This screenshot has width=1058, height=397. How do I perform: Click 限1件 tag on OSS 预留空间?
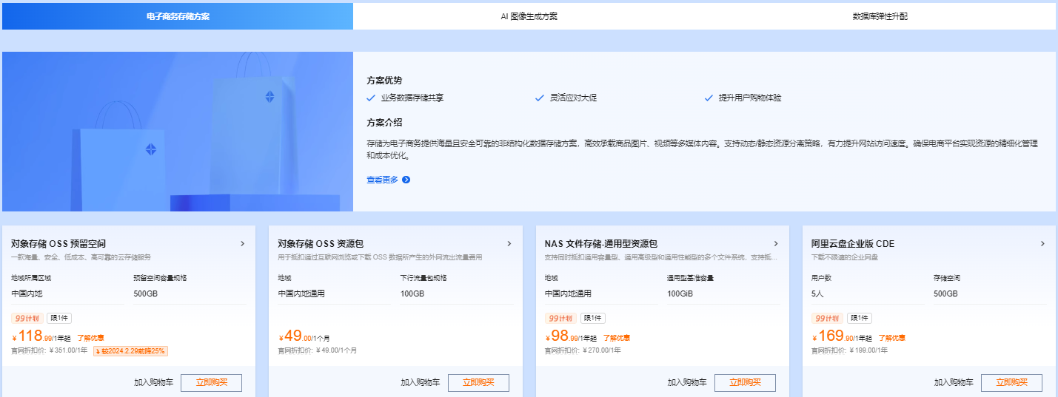pyautogui.click(x=59, y=318)
